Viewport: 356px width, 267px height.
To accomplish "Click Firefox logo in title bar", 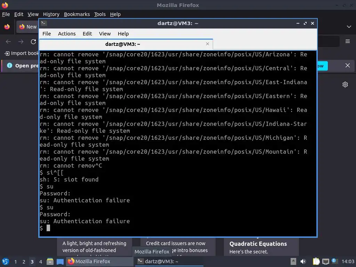I will point(5,5).
